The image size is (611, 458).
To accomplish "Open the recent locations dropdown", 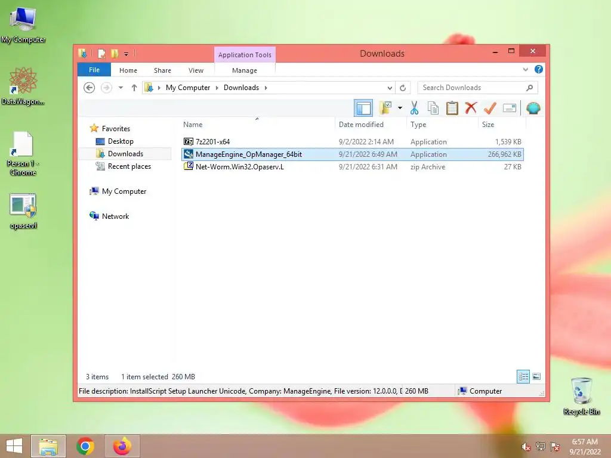I will coord(121,88).
